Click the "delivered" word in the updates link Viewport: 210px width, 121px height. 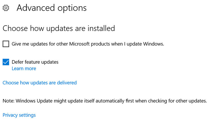[67, 83]
